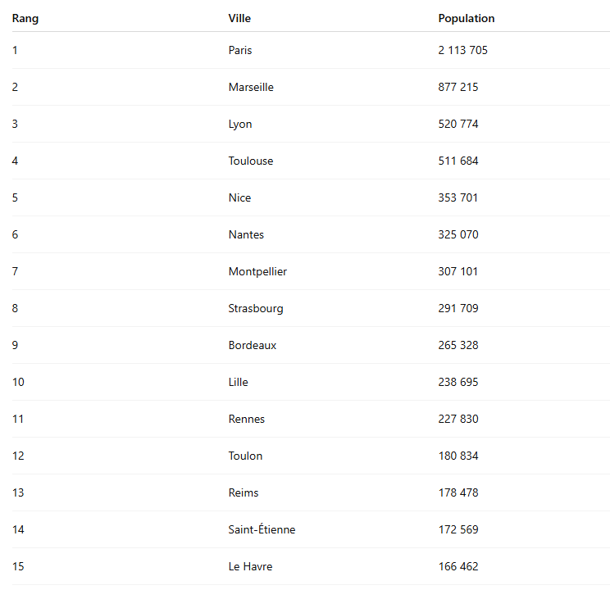The width and height of the screenshot is (610, 590).
Task: Click the Population column header
Action: (x=467, y=18)
